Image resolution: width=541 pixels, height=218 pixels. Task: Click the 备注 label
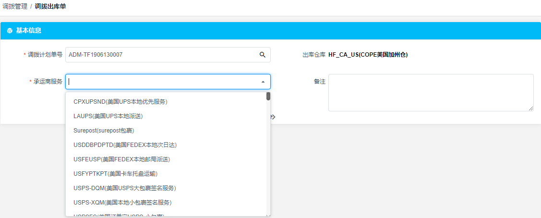pos(320,82)
